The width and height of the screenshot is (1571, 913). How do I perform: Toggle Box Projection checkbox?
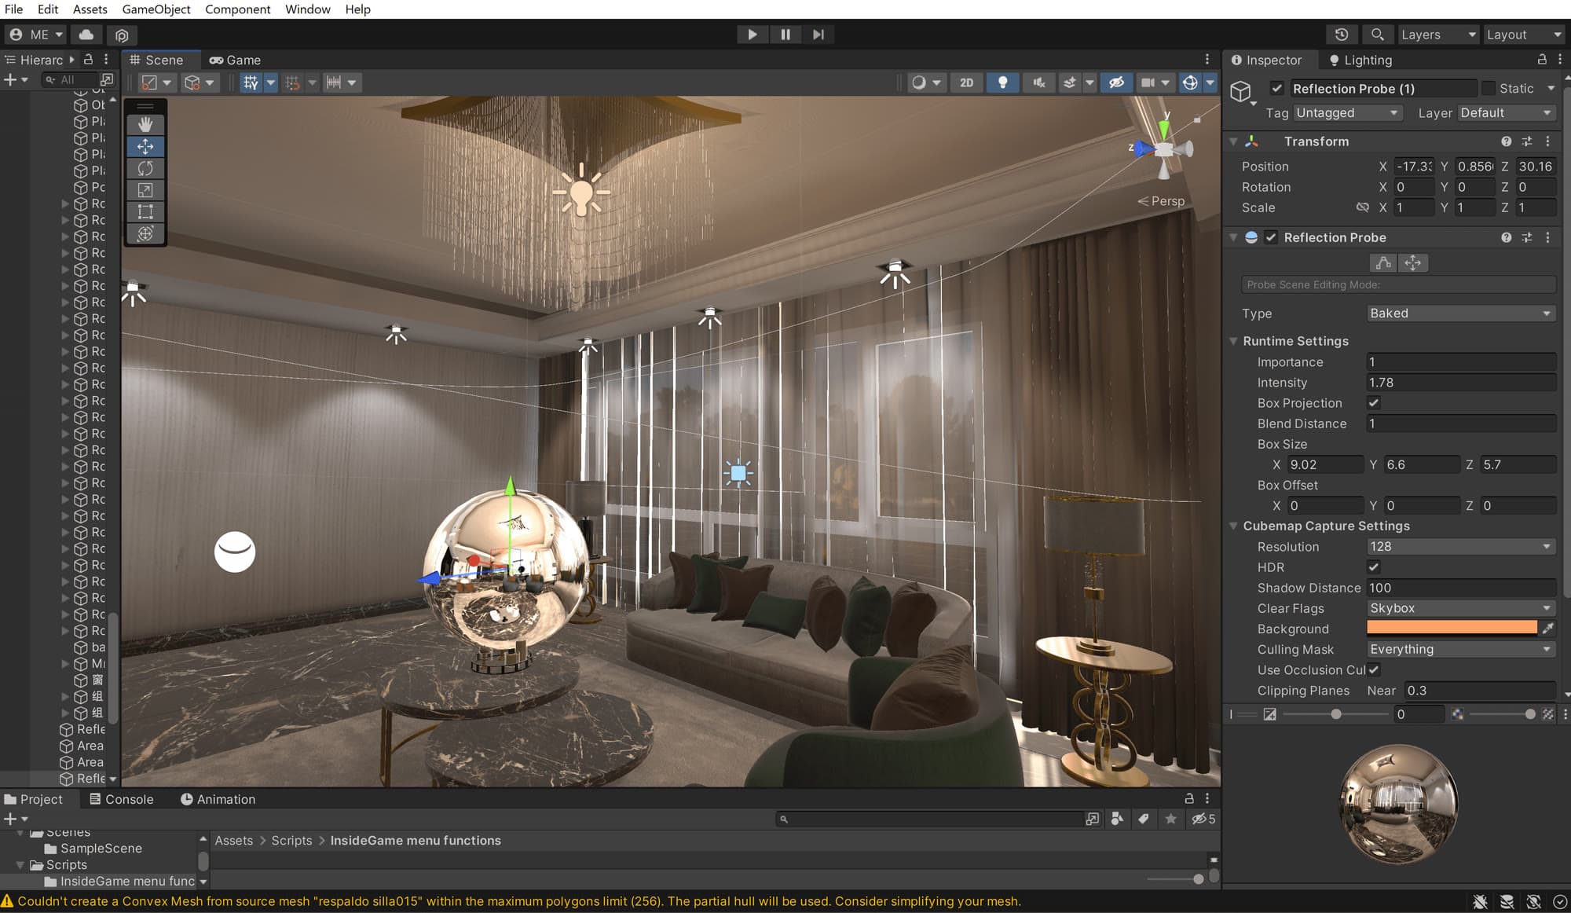1373,403
